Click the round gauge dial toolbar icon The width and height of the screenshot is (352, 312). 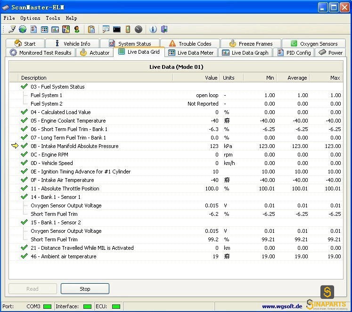click(139, 29)
